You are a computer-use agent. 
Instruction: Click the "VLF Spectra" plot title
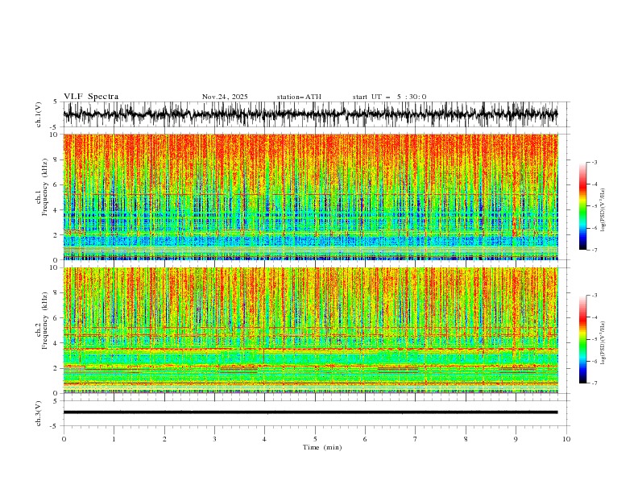tap(91, 97)
